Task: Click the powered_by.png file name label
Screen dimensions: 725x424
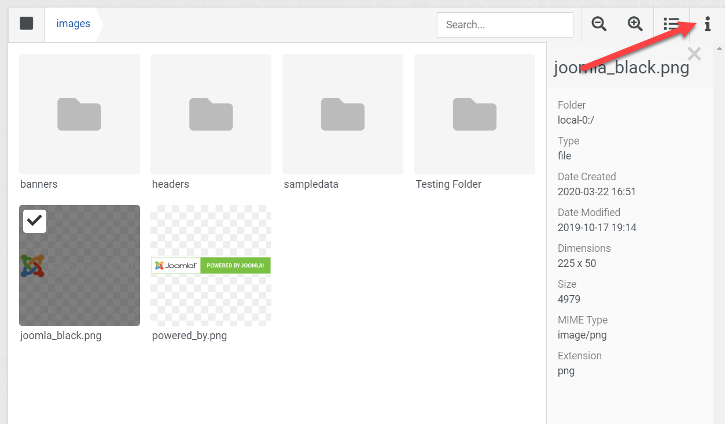Action: (x=189, y=336)
